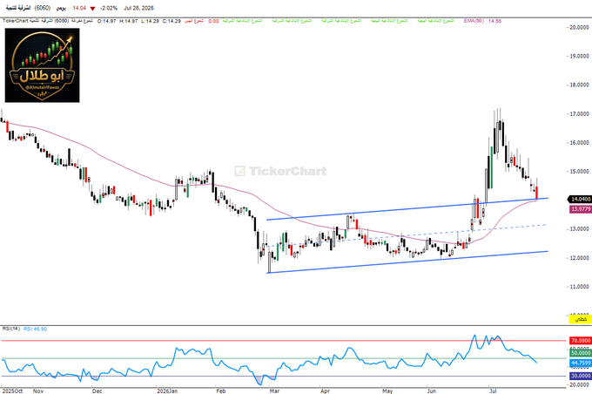Click the Abu Talal logo image
The image size is (592, 394).
pyautogui.click(x=42, y=65)
